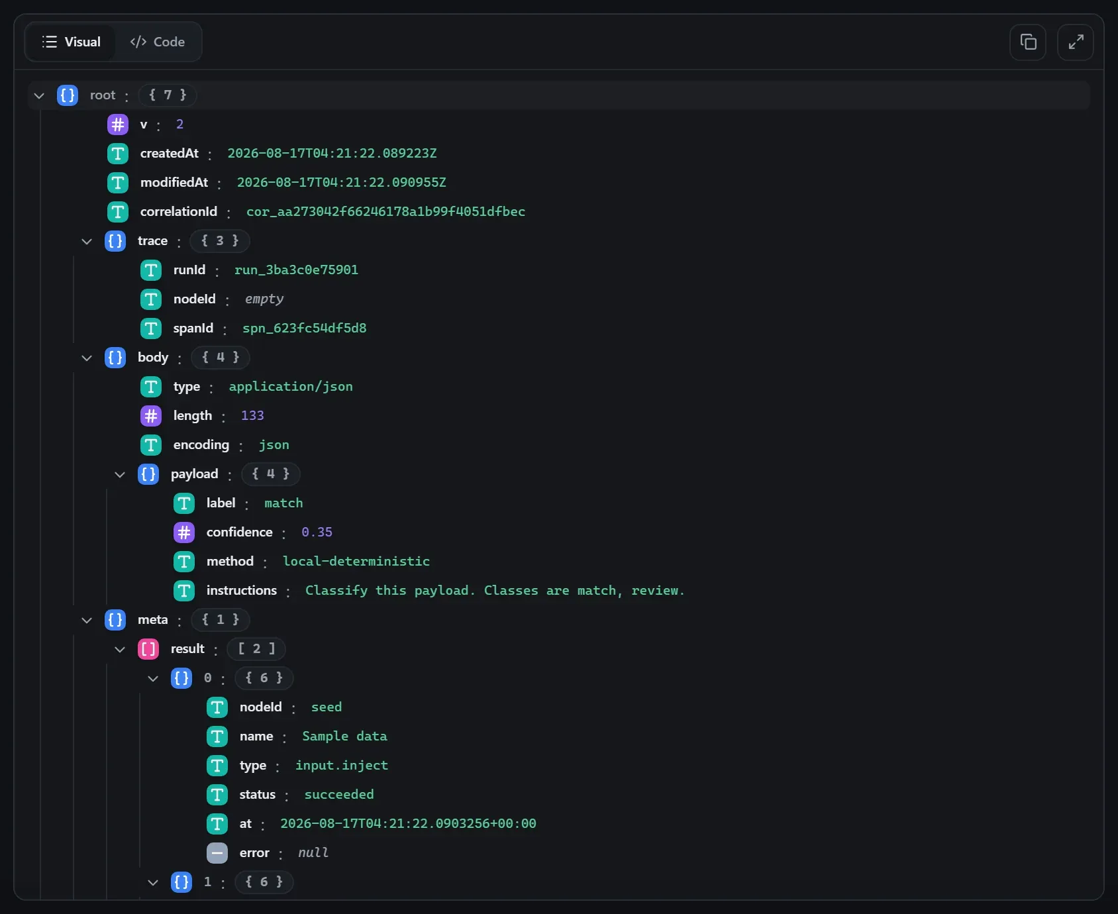Select the label value match
This screenshot has height=914, width=1118.
[283, 503]
